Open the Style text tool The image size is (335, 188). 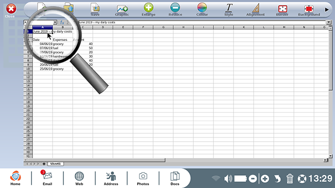(229, 10)
